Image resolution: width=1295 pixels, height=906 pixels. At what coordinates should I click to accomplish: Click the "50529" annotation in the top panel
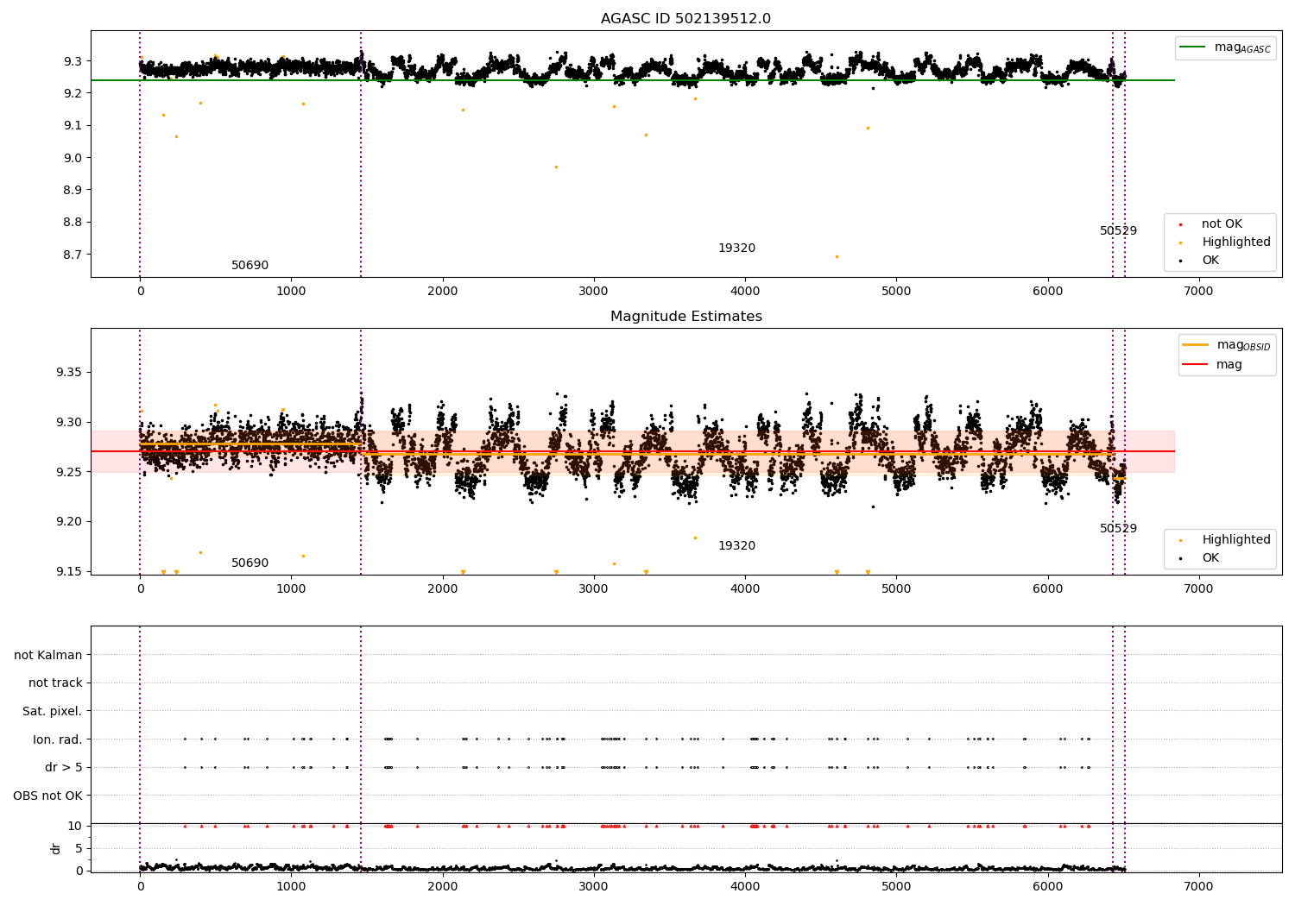[x=1118, y=231]
